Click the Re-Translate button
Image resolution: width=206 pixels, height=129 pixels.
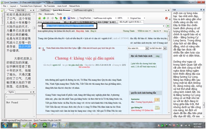point(49,6)
